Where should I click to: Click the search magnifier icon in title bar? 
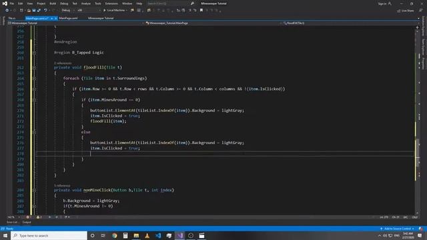192,3
